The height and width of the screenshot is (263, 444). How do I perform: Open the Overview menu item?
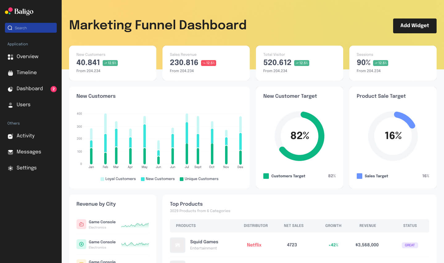click(x=27, y=57)
